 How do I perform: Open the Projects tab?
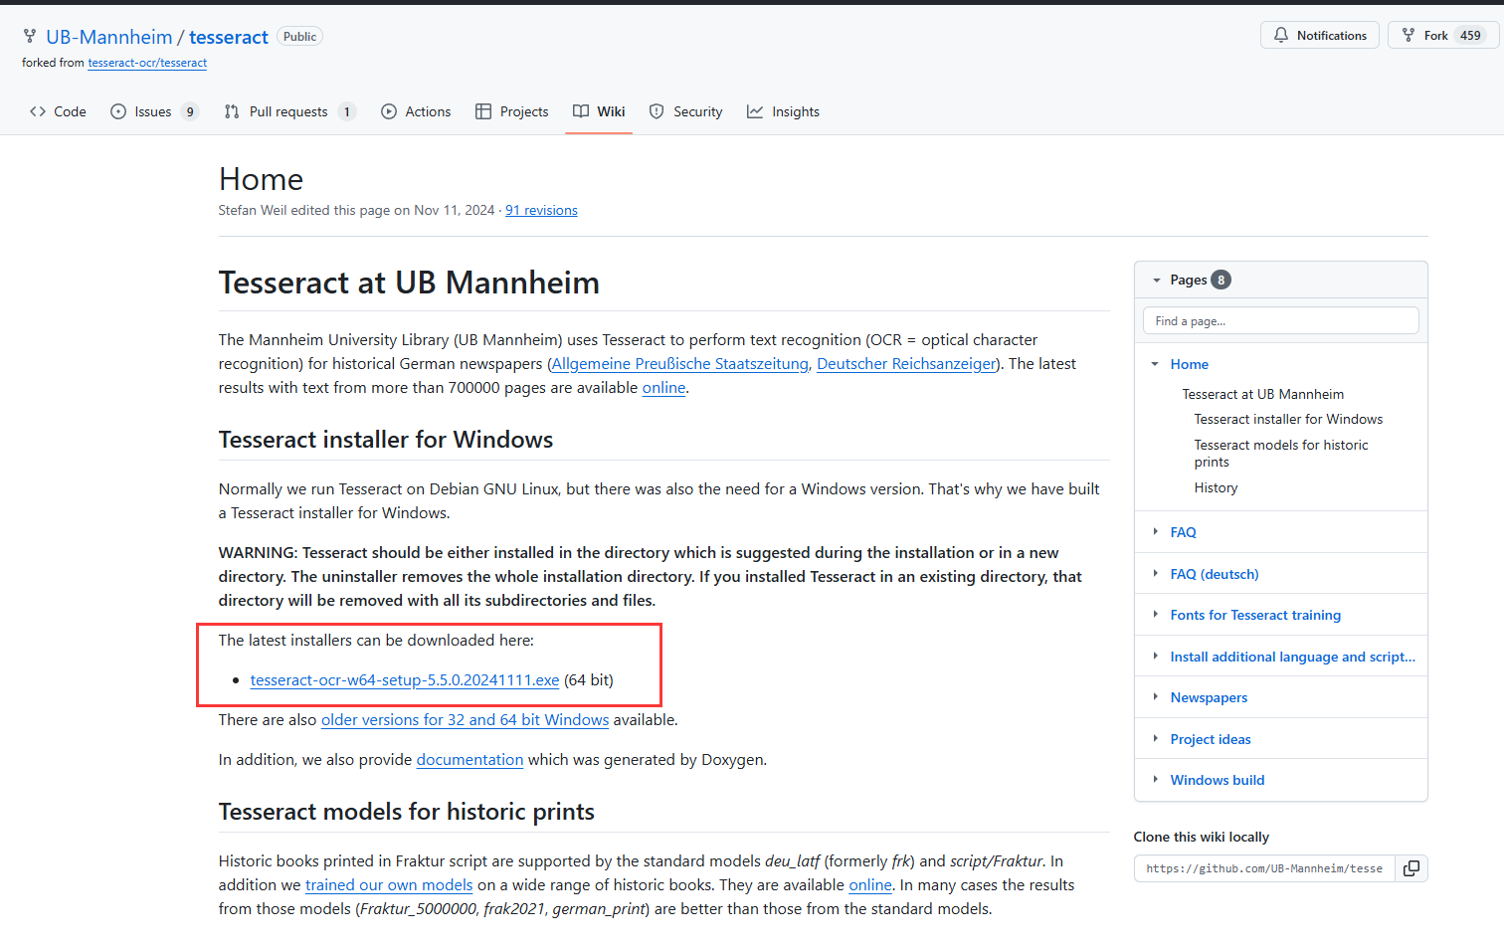click(512, 111)
